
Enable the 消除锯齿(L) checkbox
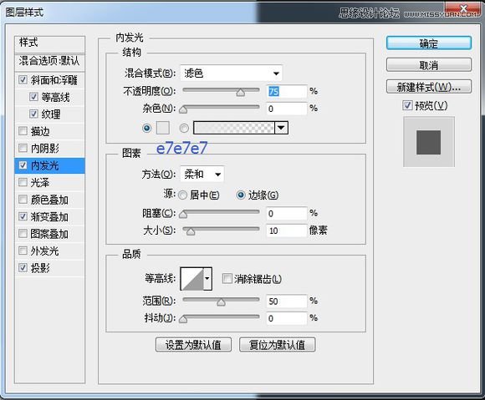click(227, 279)
